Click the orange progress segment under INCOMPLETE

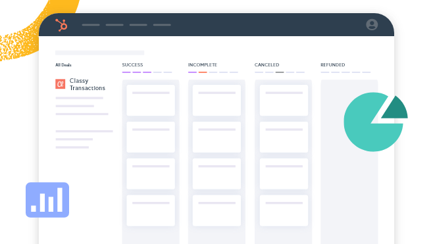[x=203, y=72]
